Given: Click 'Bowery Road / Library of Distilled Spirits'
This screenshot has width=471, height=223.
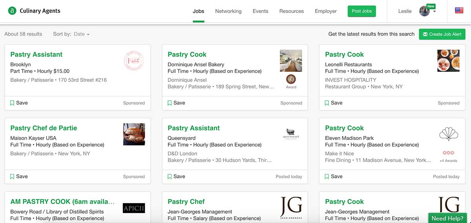Looking at the screenshot, I should click(57, 212).
